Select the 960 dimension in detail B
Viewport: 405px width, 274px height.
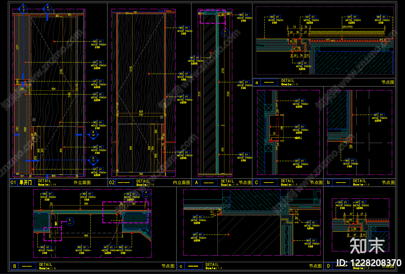pyautogui.click(x=86, y=236)
